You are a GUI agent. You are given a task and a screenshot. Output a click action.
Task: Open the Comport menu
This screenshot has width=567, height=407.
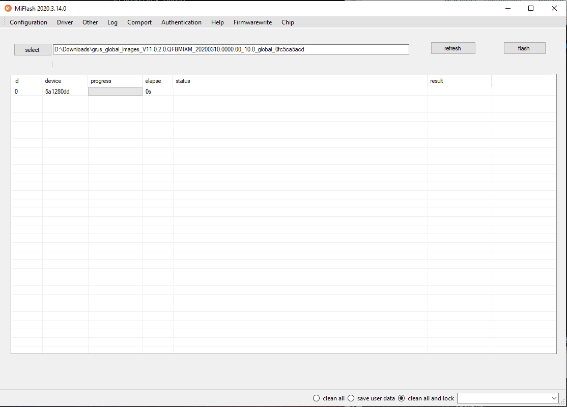139,22
